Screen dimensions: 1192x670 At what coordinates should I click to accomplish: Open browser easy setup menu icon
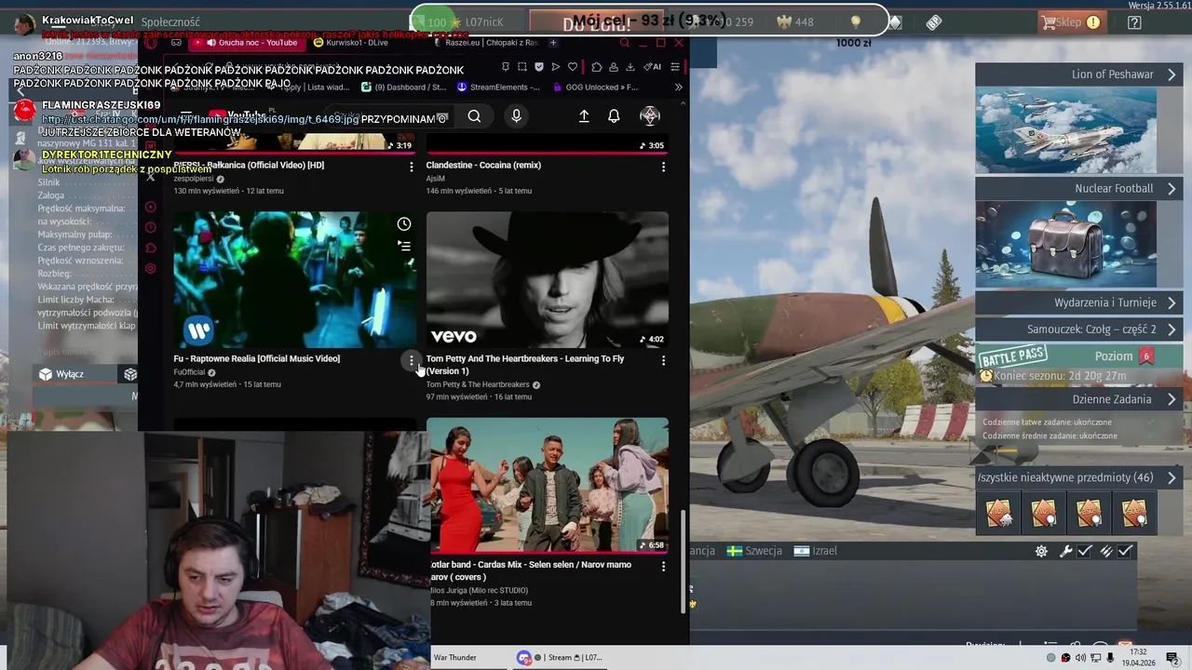[x=675, y=67]
